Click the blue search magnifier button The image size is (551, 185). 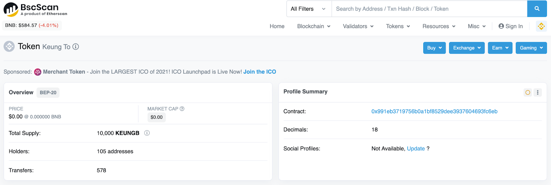(537, 9)
